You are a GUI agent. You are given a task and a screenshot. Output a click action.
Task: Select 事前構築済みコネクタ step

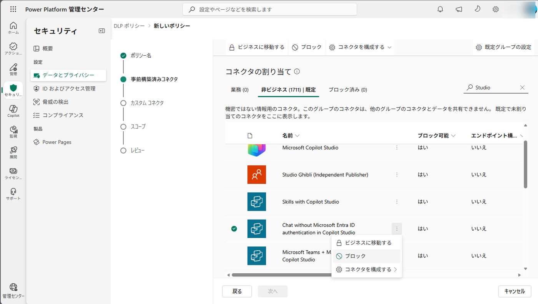click(x=149, y=79)
